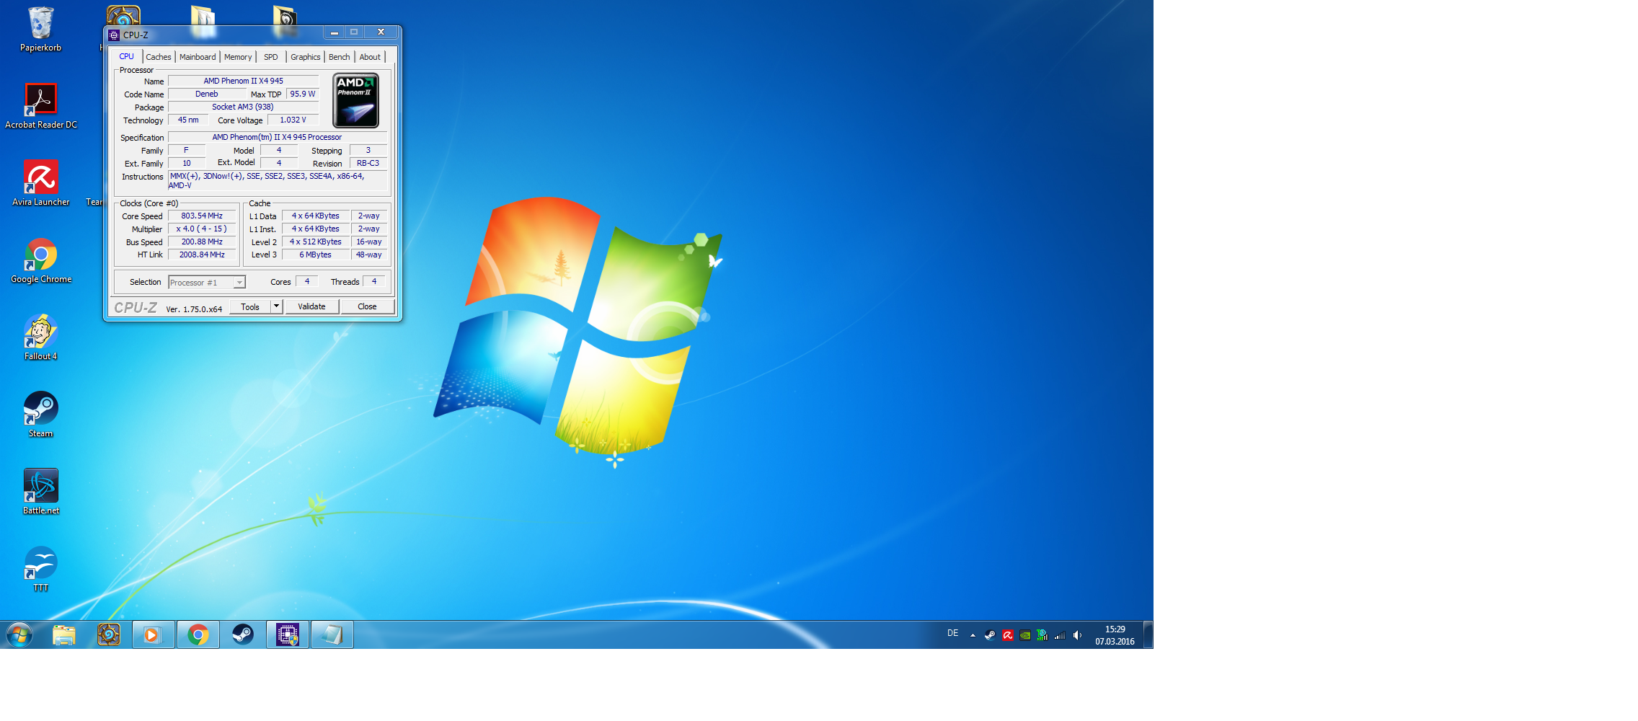The width and height of the screenshot is (1638, 721).
Task: Click the Show desktop button at taskbar end
Action: (x=1148, y=634)
